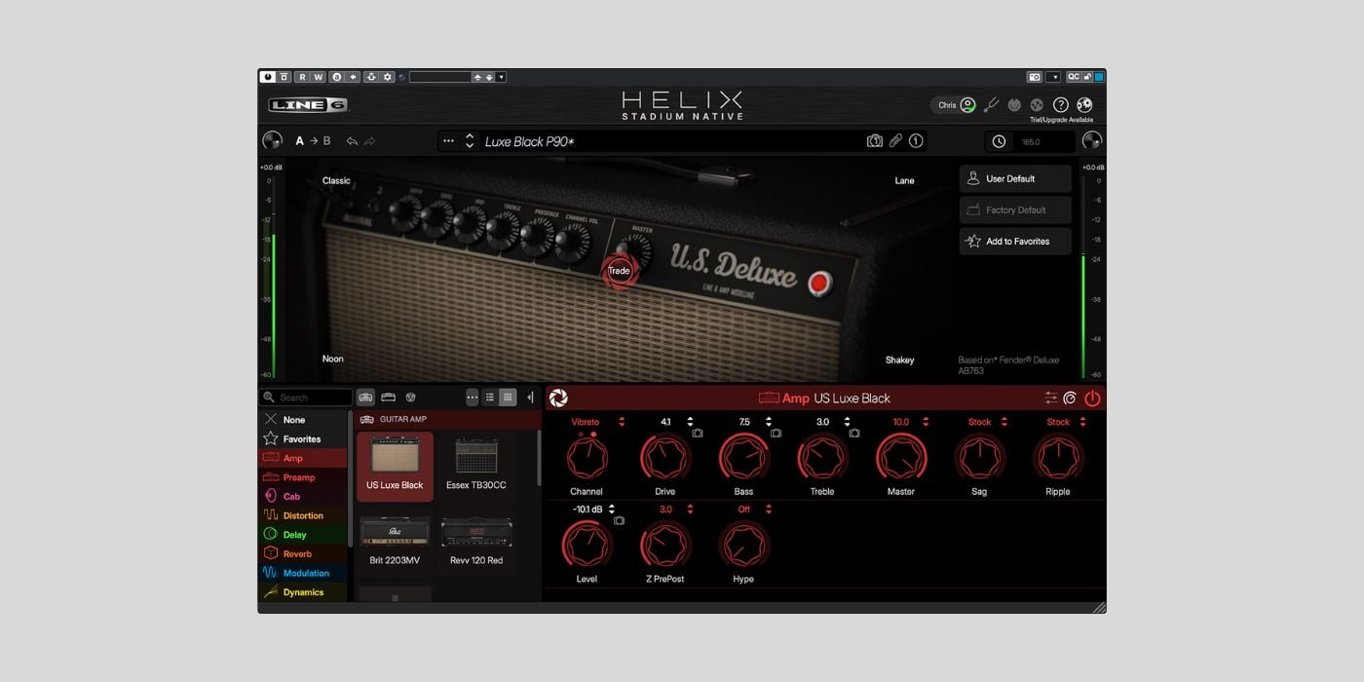
Task: Click the snapshot camera icon beside the preset name
Action: 874,141
